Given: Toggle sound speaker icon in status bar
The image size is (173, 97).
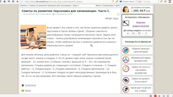Looking at the screenshot, I should pyautogui.click(x=159, y=96).
